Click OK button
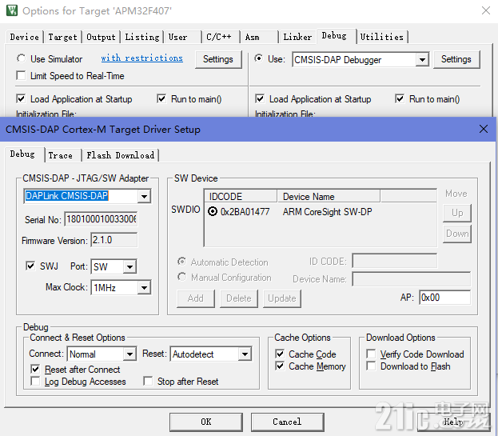Image resolution: width=498 pixels, height=436 pixels. tap(205, 422)
